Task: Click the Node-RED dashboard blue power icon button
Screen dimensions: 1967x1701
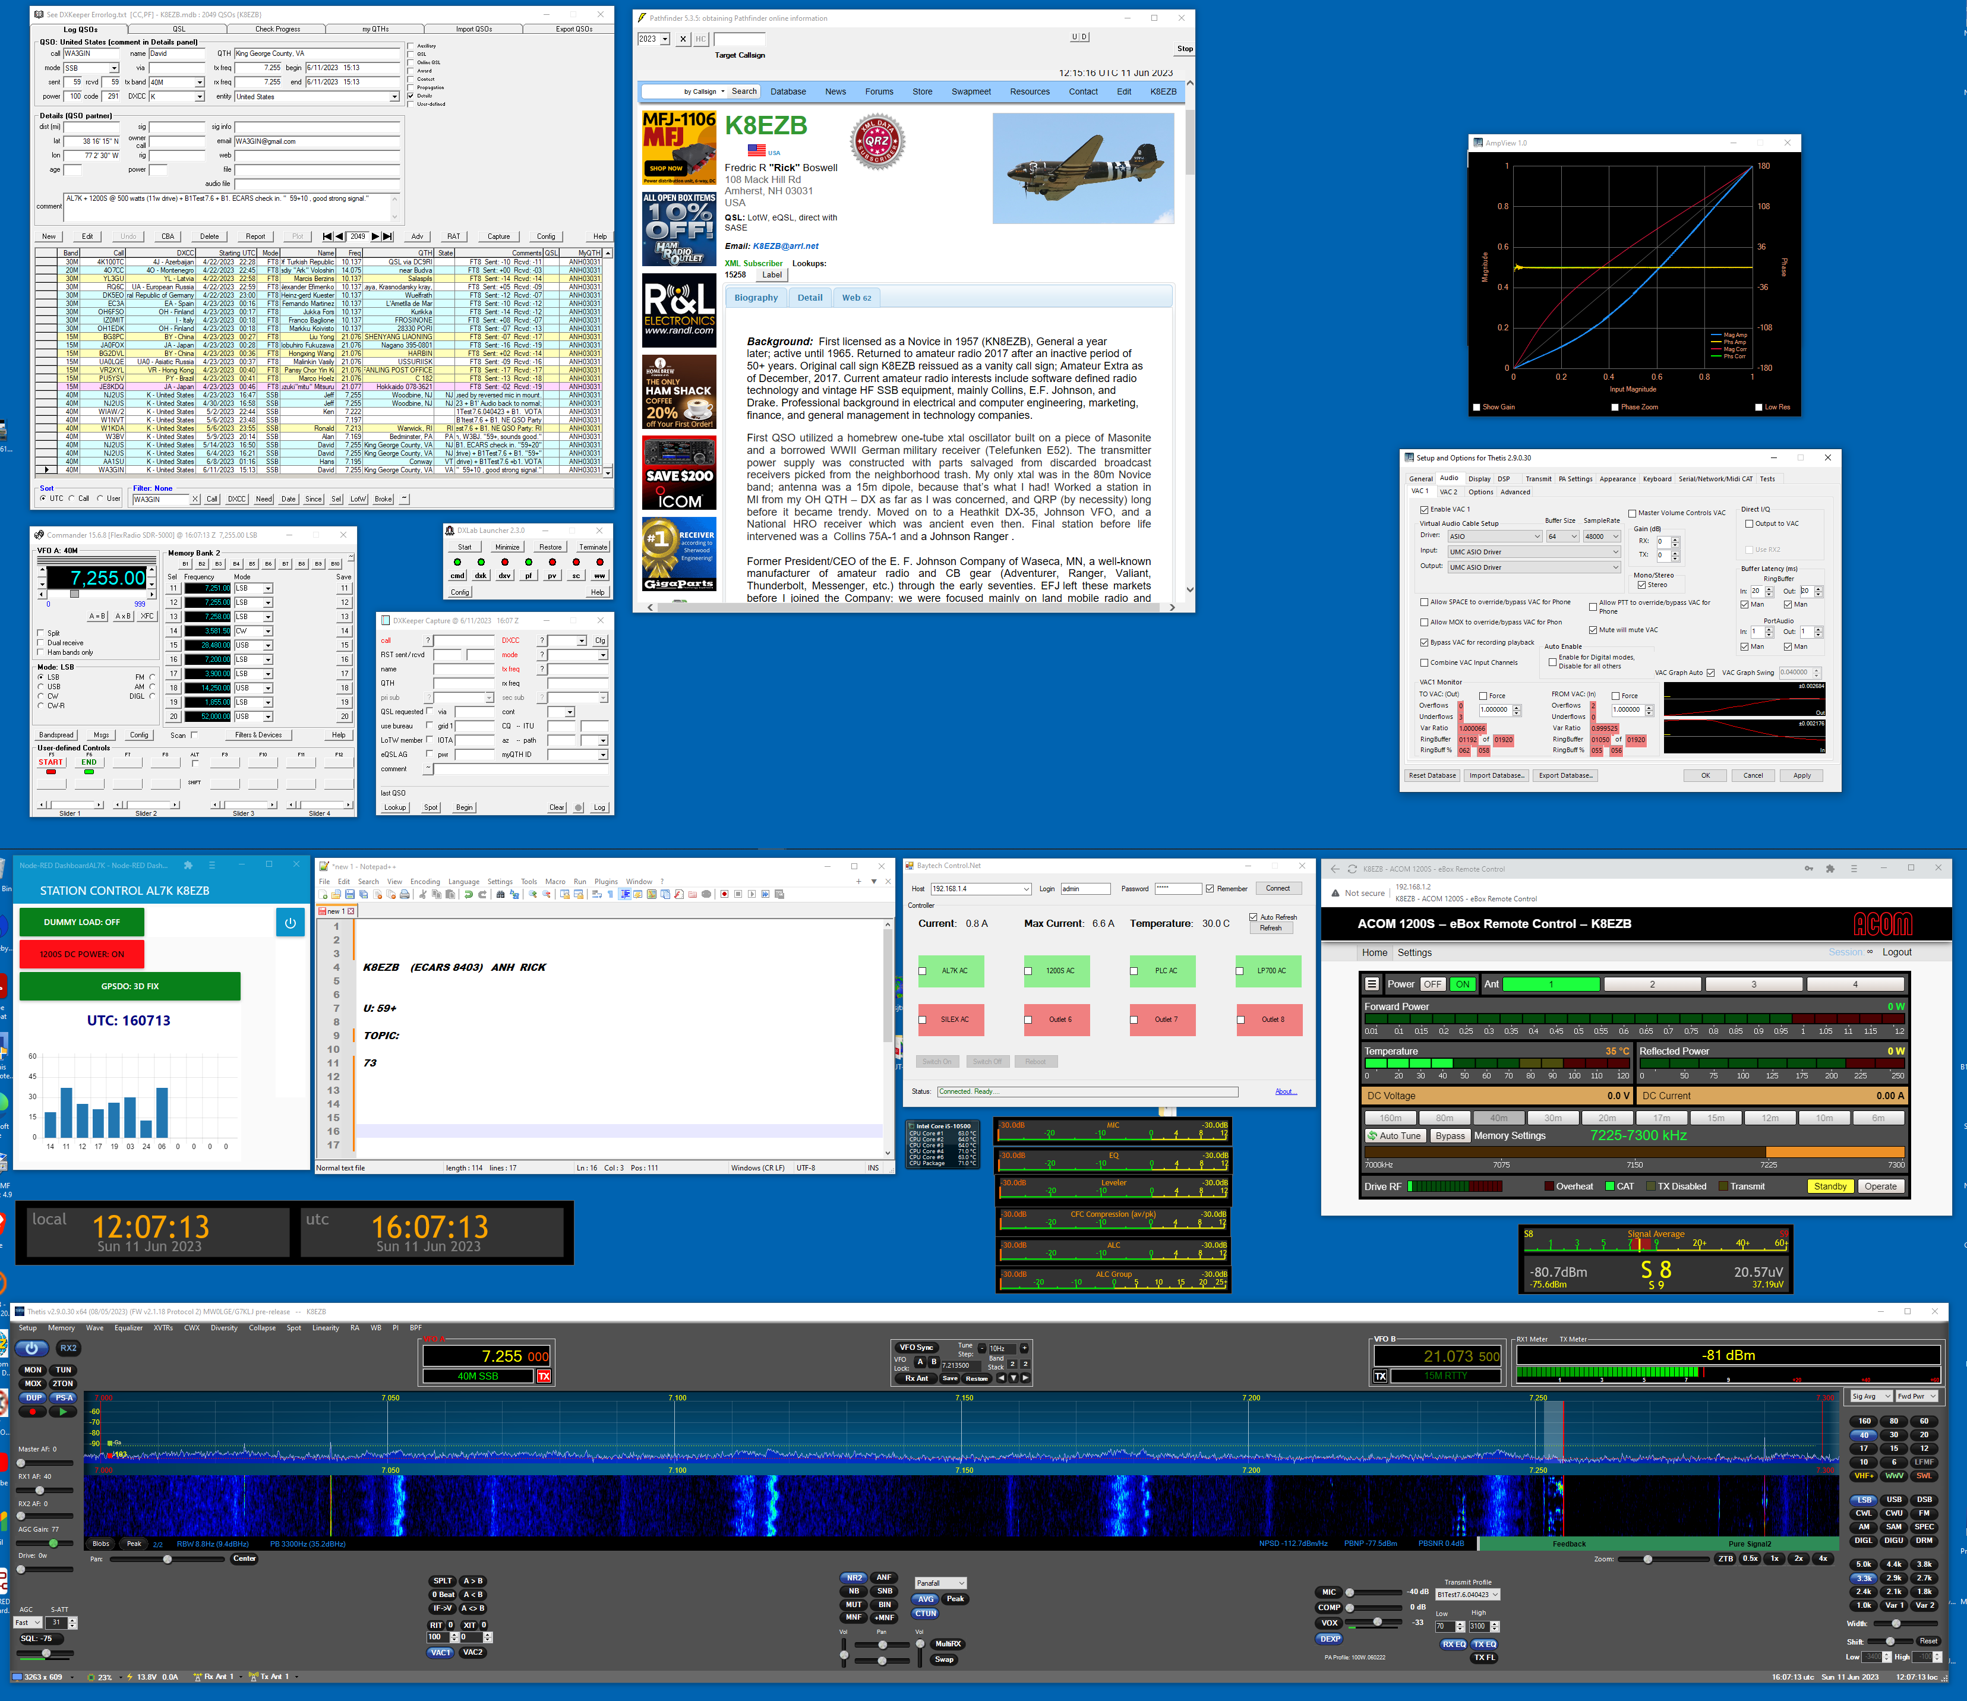Action: coord(289,923)
